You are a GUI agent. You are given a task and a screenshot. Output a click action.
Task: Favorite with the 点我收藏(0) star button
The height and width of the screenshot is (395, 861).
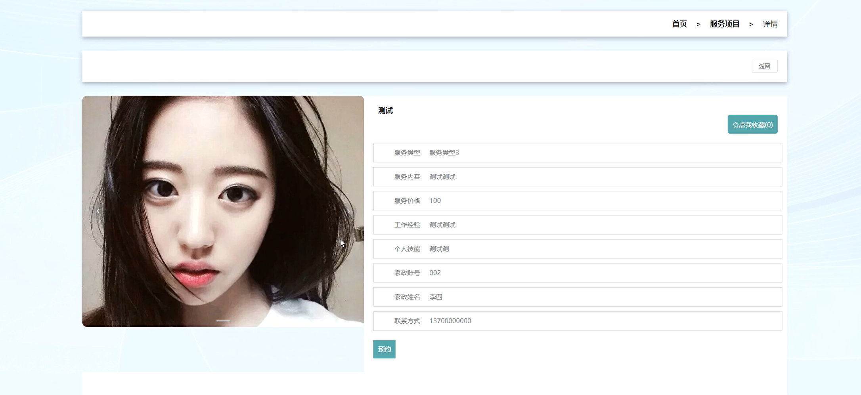tap(752, 124)
